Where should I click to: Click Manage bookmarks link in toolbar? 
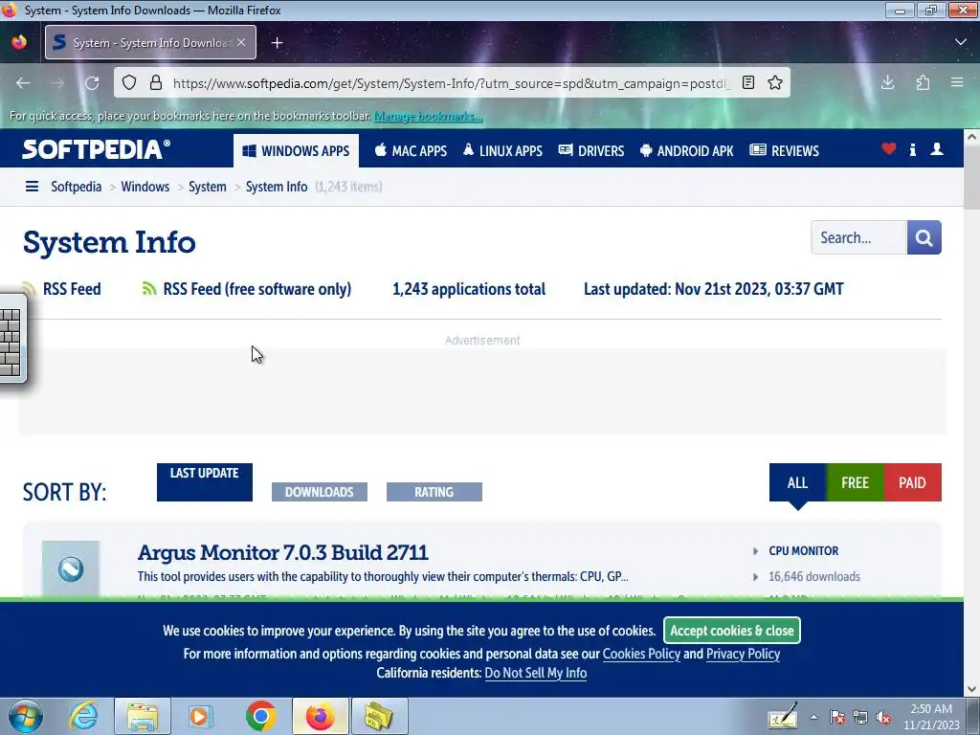coord(428,116)
